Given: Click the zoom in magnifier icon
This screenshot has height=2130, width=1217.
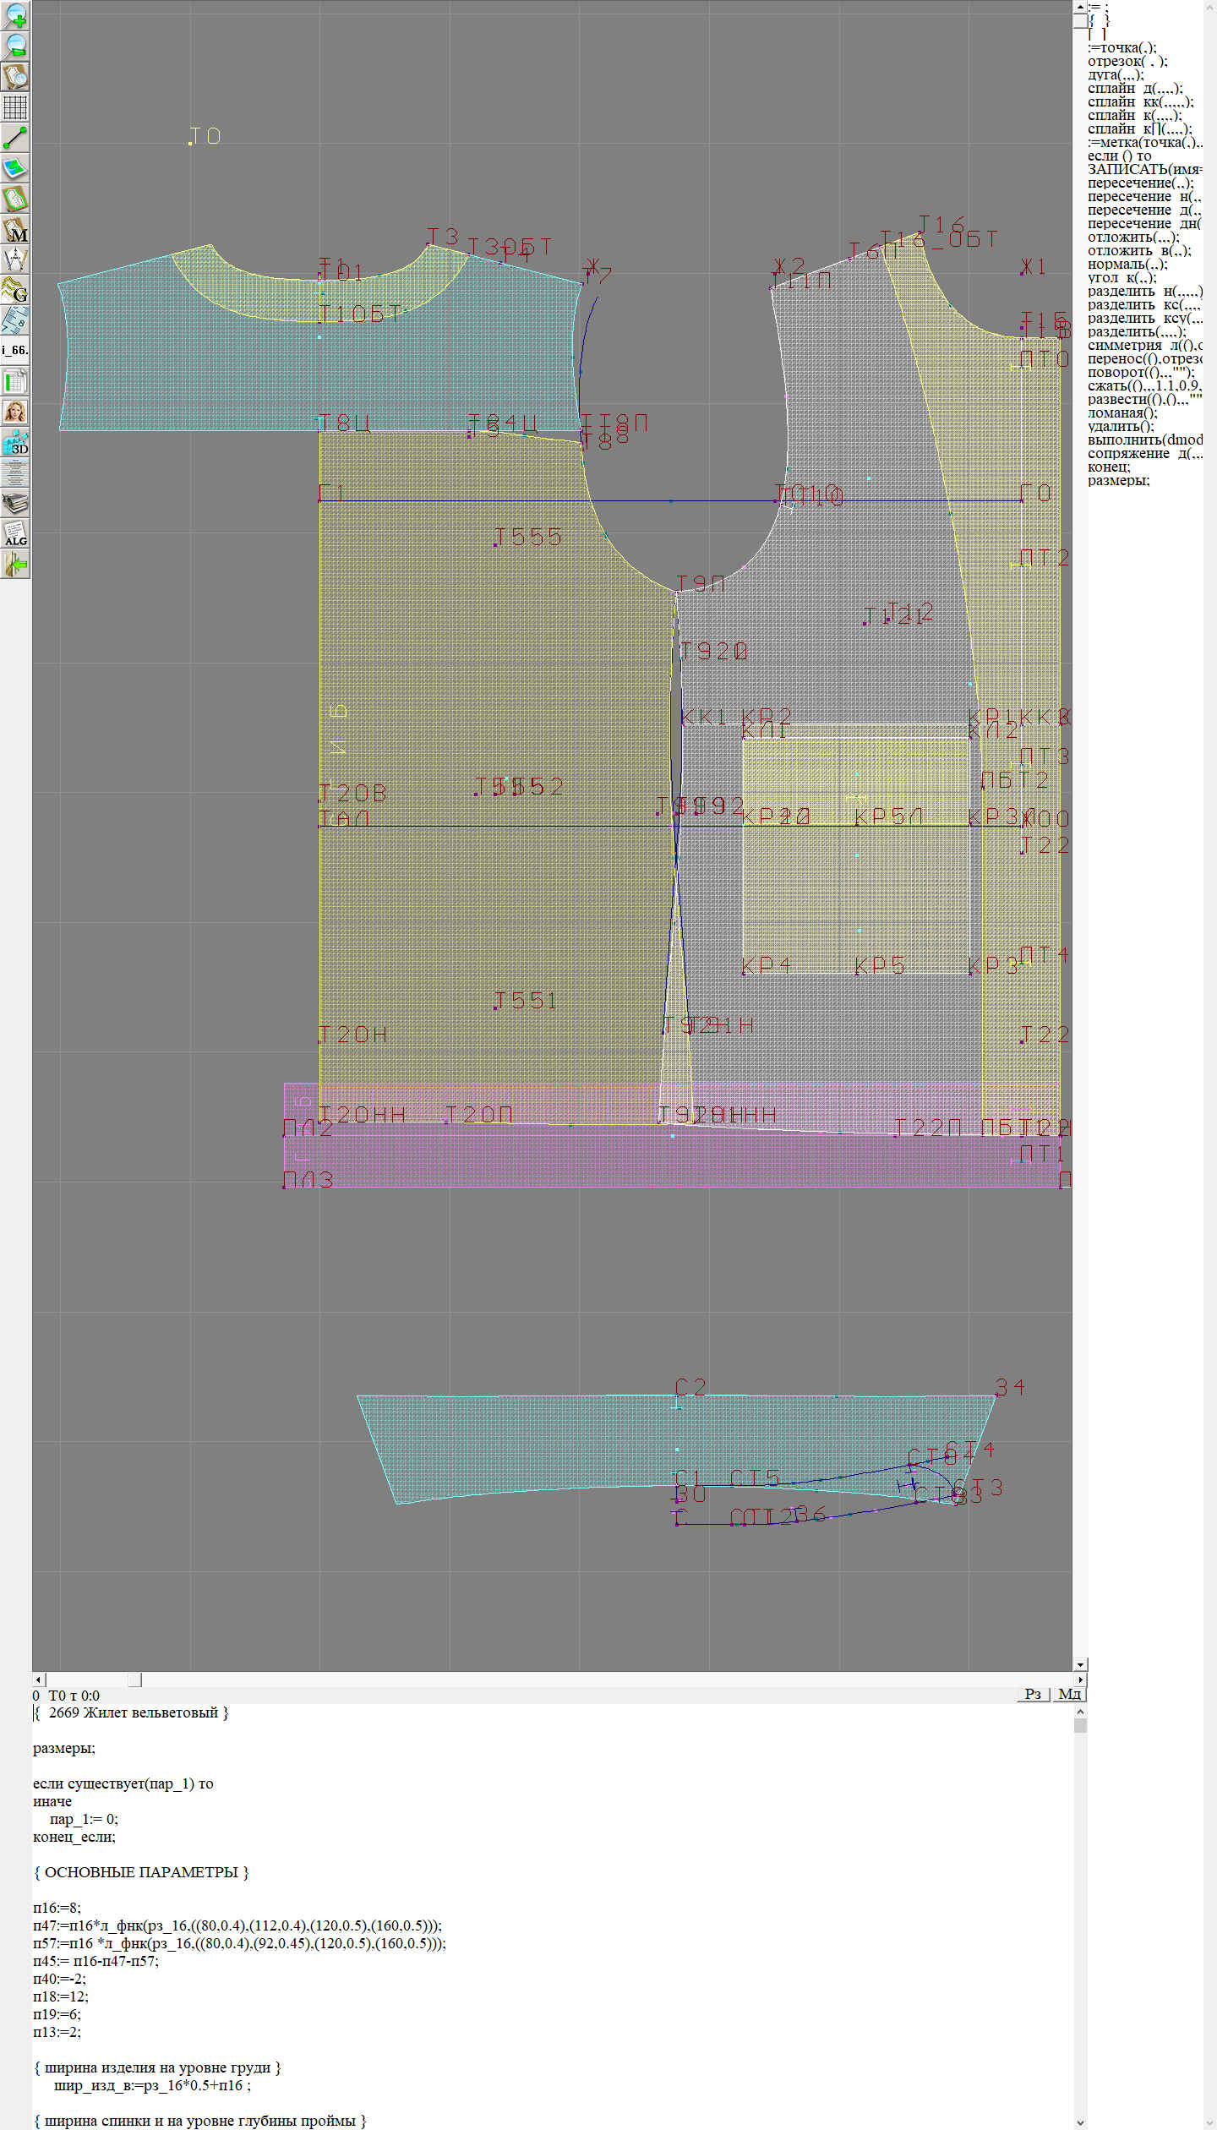Looking at the screenshot, I should point(15,15).
